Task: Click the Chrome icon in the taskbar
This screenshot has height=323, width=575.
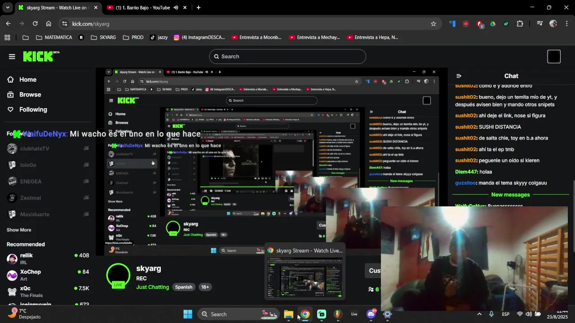Action: pos(305,314)
